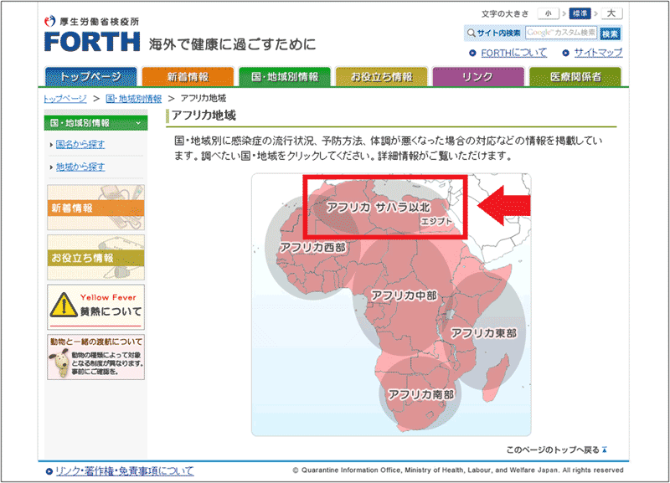Set text size to 小 (small)
Image resolution: width=670 pixels, height=483 pixels.
point(549,13)
